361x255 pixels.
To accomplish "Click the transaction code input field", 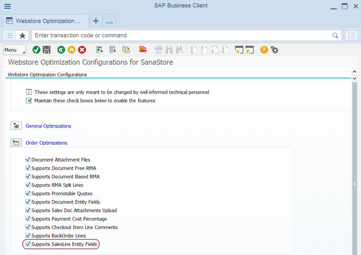I will tap(182, 35).
